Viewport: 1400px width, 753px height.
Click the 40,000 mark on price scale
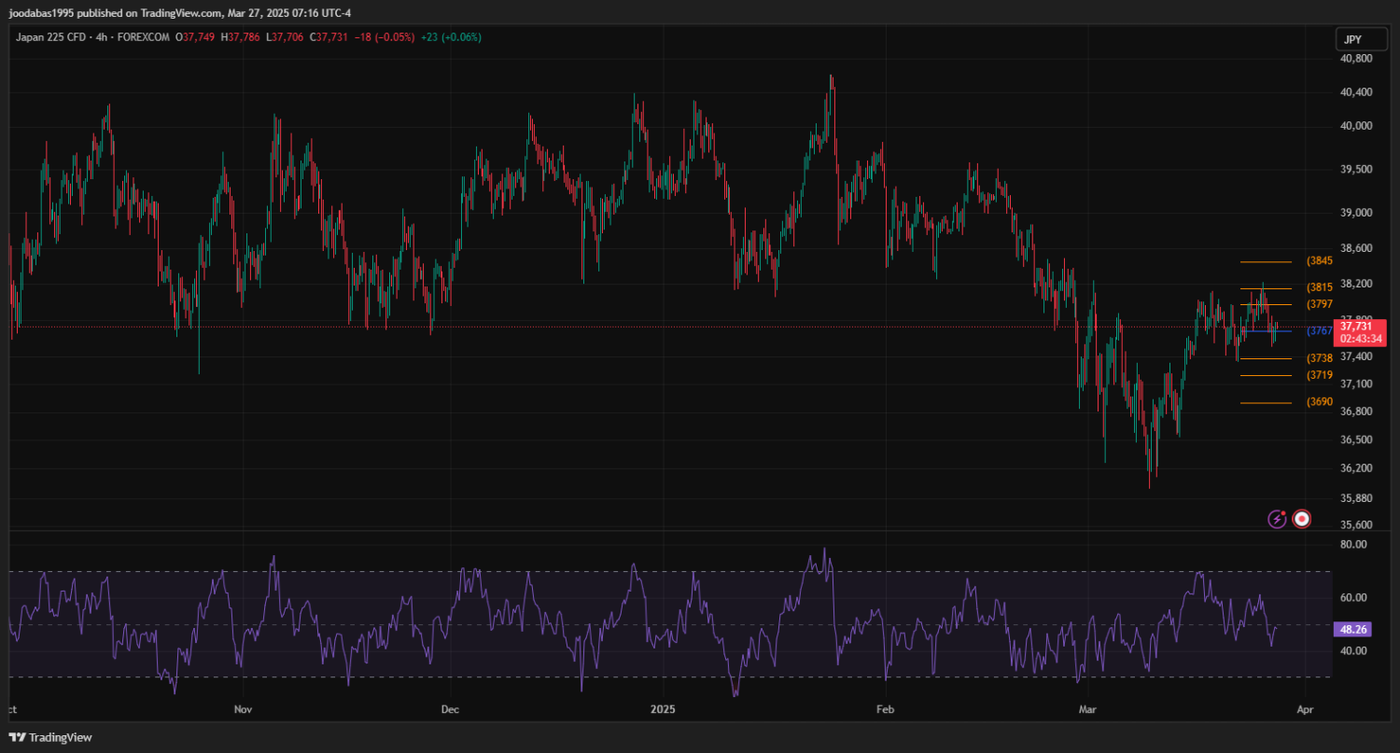coord(1355,126)
